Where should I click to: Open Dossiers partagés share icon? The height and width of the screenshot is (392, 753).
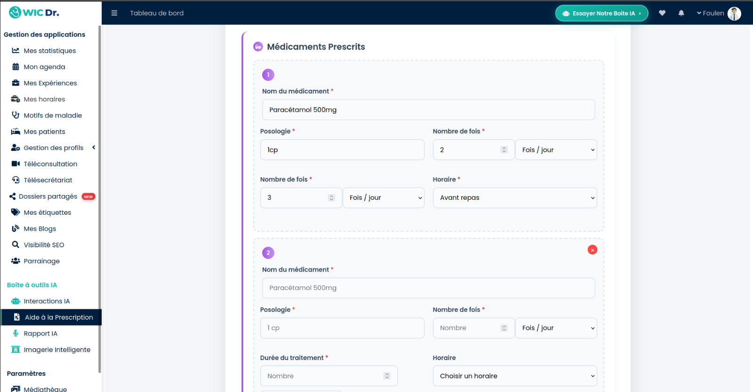(x=13, y=196)
